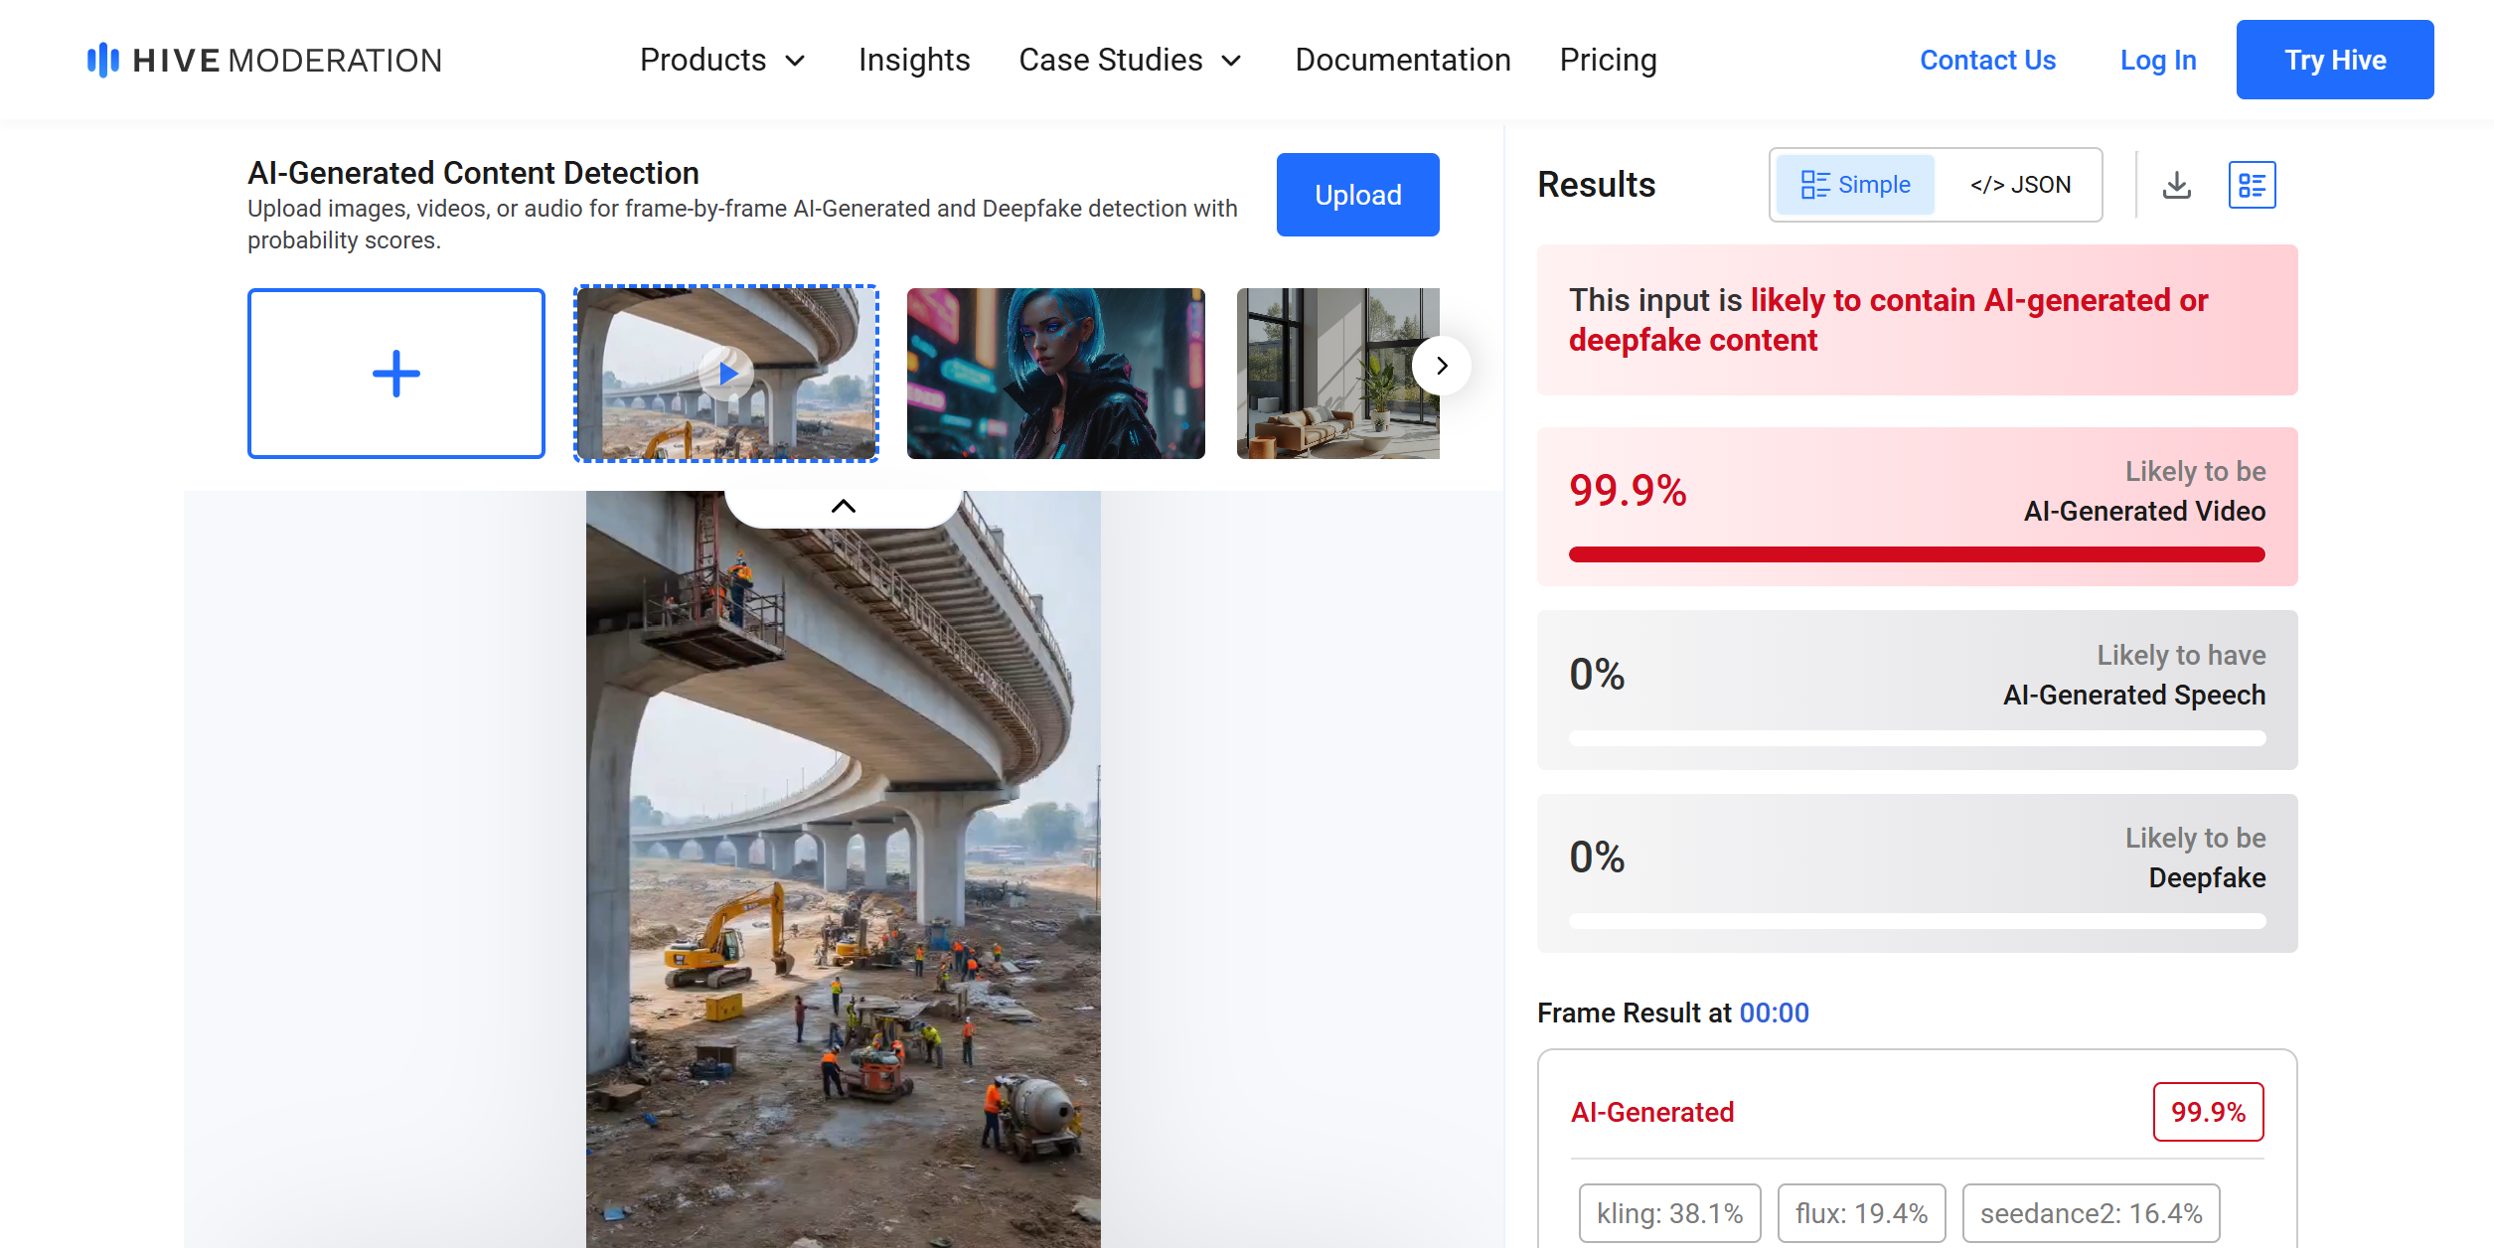This screenshot has height=1248, width=2494.
Task: Click the Contact Us link
Action: tap(1987, 60)
